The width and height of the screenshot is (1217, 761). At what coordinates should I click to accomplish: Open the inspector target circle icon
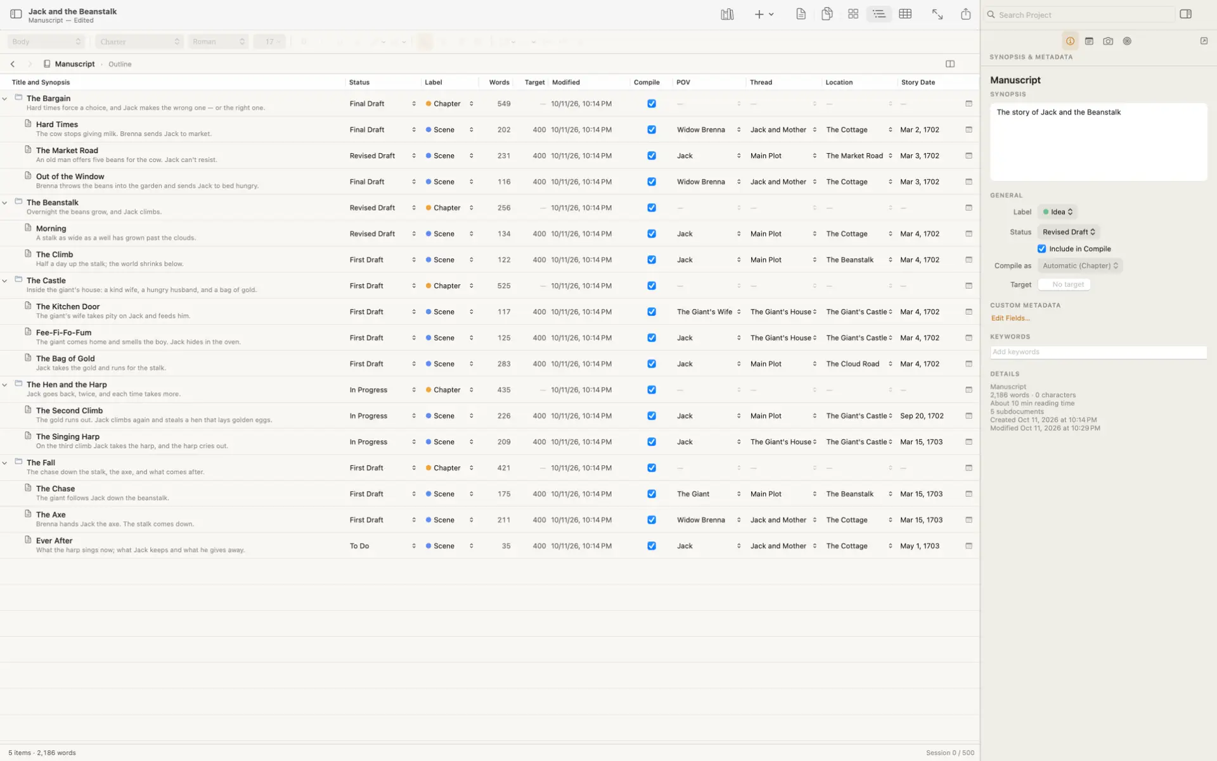(x=1127, y=41)
